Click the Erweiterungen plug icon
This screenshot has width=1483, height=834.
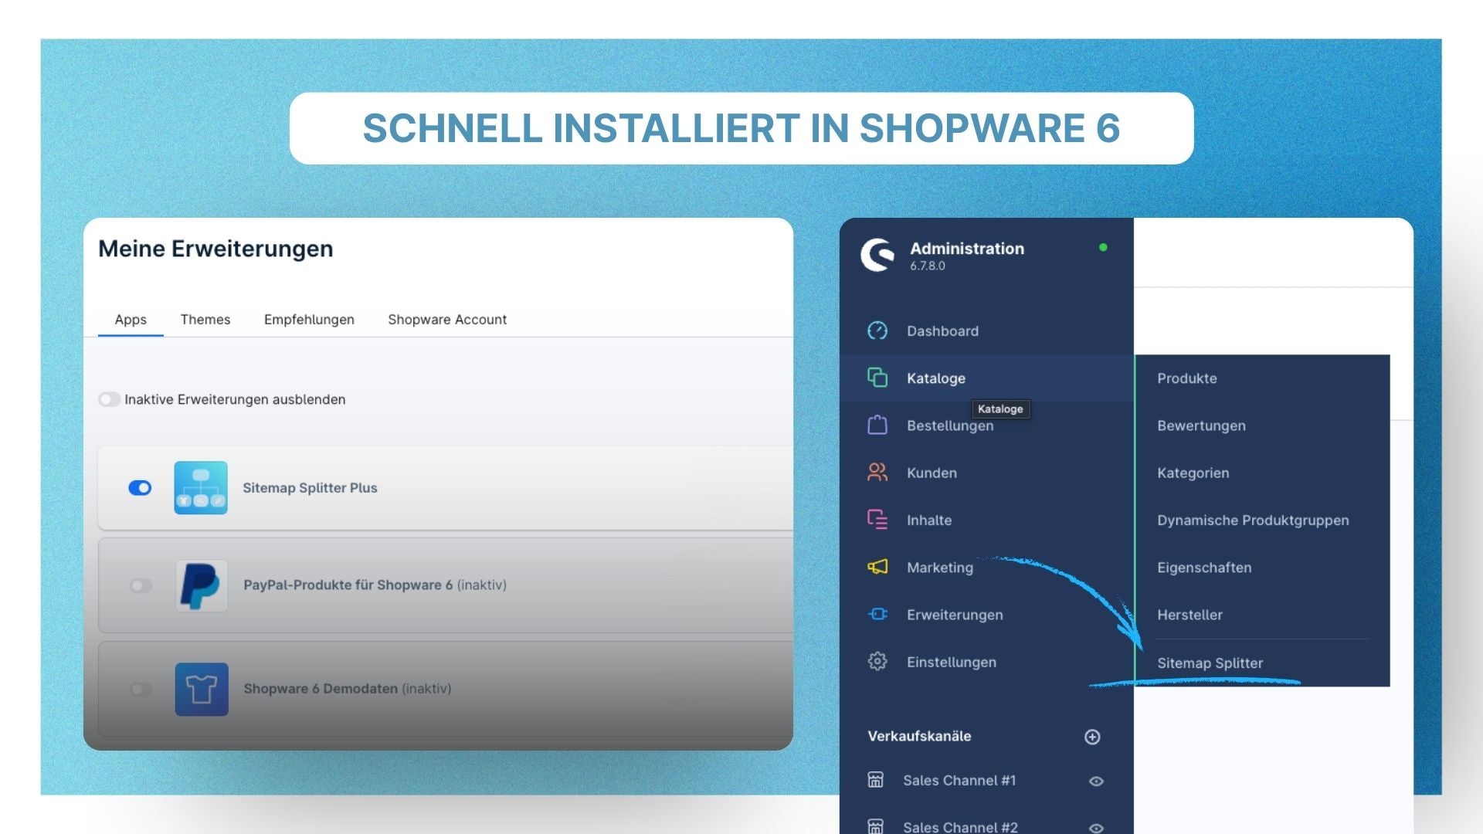click(877, 615)
